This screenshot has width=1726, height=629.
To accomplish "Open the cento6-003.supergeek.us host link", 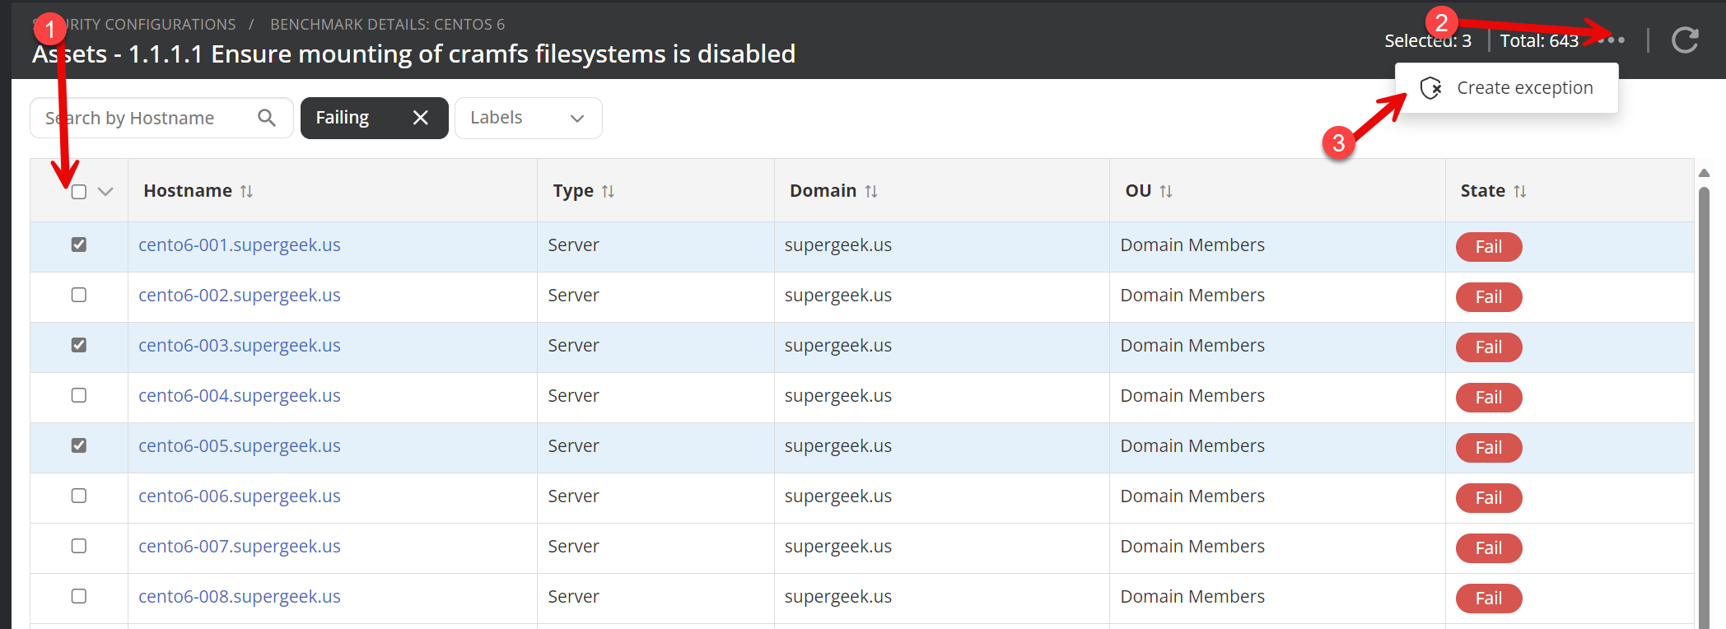I will coord(239,346).
